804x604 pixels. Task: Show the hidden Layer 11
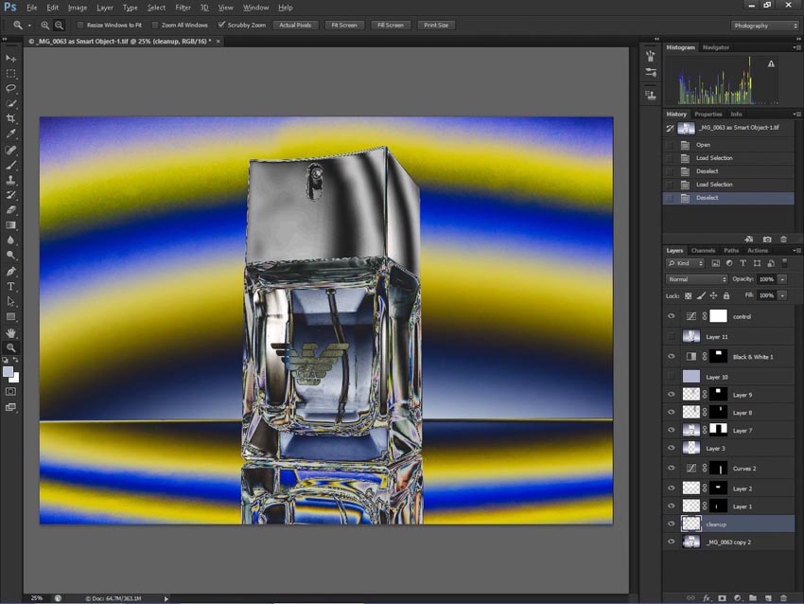point(672,337)
